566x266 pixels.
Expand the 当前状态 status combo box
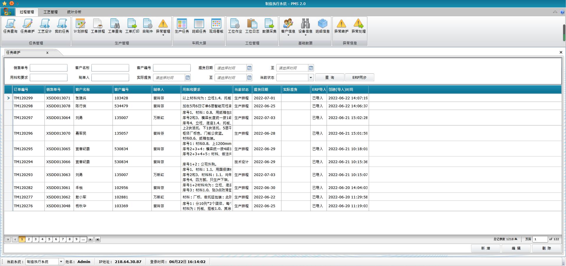(x=310, y=78)
